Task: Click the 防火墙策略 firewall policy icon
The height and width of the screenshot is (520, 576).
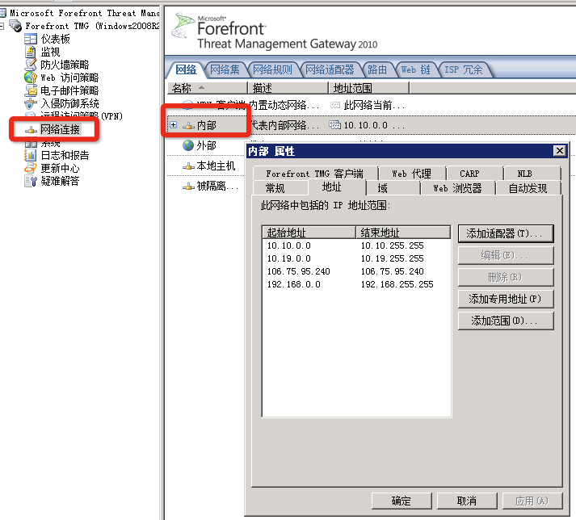Action: tap(31, 65)
